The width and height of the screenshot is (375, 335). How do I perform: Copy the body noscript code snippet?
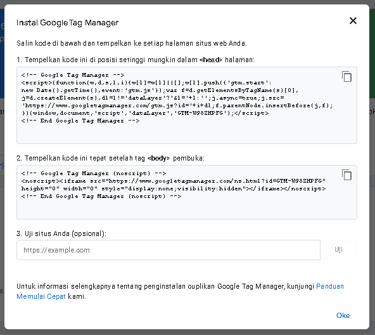click(346, 174)
